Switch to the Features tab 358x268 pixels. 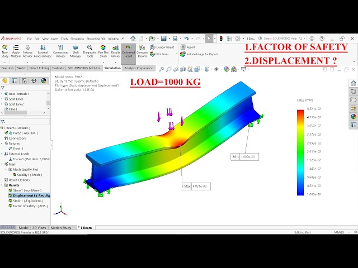(7, 68)
